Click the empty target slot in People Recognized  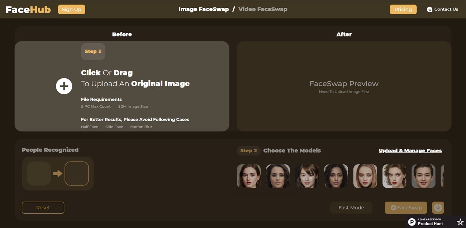click(x=77, y=173)
